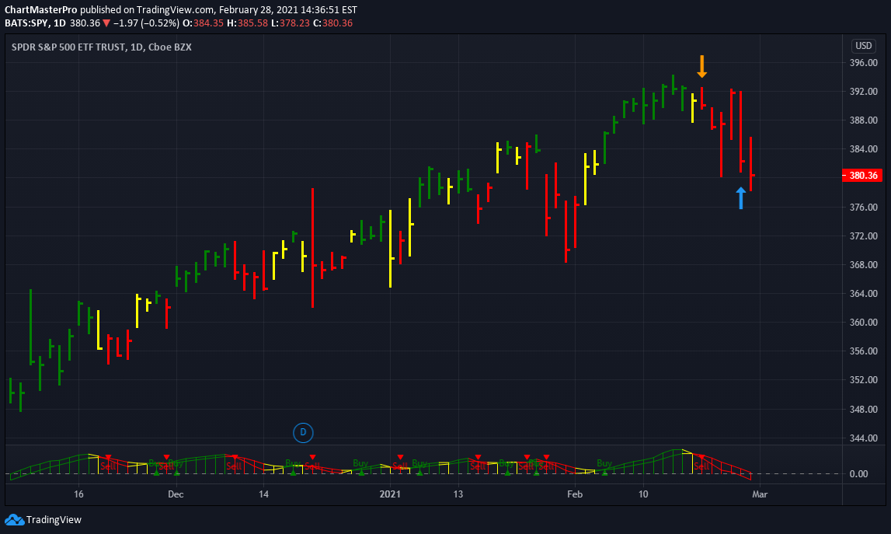This screenshot has height=534, width=891.
Task: Click the close value C:380.36 in header
Action: [332, 23]
